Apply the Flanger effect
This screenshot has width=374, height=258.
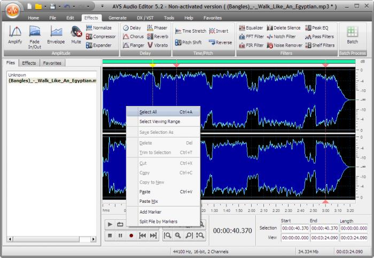pos(134,45)
